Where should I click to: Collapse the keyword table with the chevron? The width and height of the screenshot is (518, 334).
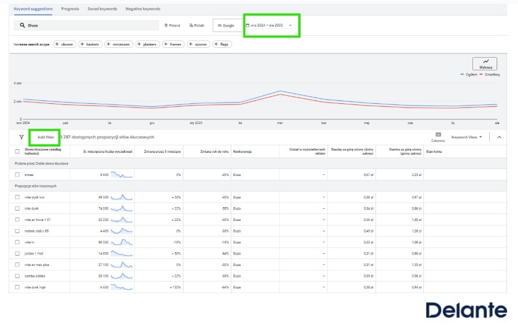(x=500, y=138)
